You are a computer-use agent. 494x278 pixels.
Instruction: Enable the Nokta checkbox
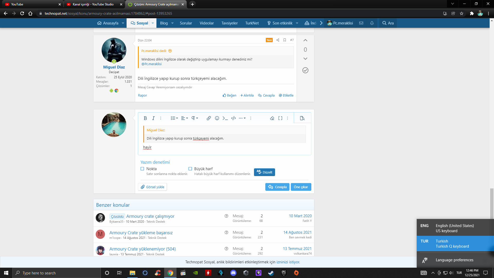(142, 169)
